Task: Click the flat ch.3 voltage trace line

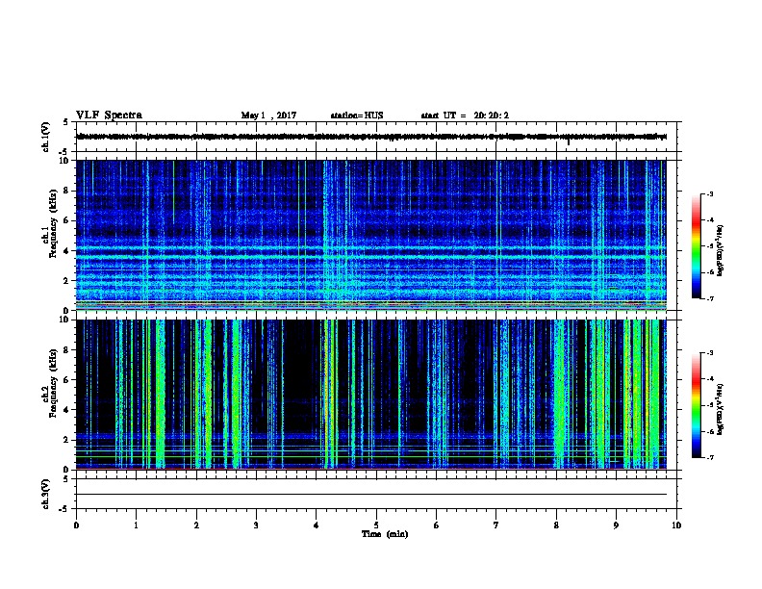Action: [x=371, y=495]
